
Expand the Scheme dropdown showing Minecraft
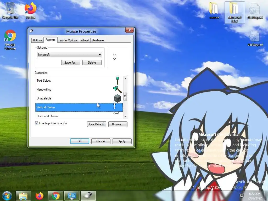70,55
